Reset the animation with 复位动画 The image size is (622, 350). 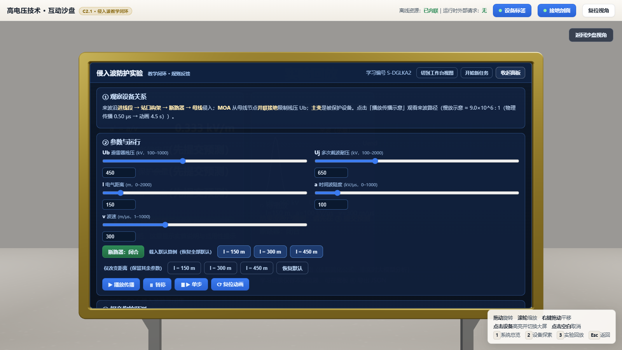[230, 284]
